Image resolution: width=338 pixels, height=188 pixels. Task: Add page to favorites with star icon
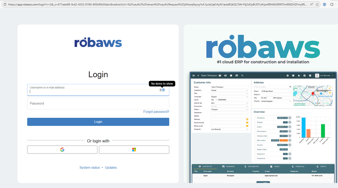(x=317, y=4)
